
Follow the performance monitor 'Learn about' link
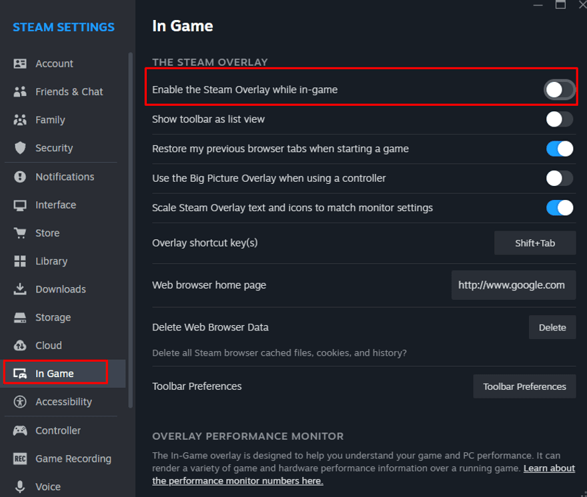[x=549, y=468]
